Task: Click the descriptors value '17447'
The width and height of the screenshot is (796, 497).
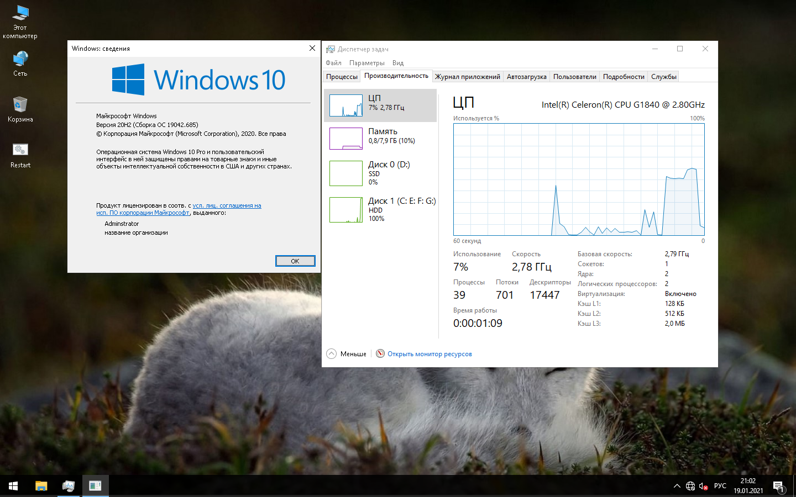Action: point(544,295)
